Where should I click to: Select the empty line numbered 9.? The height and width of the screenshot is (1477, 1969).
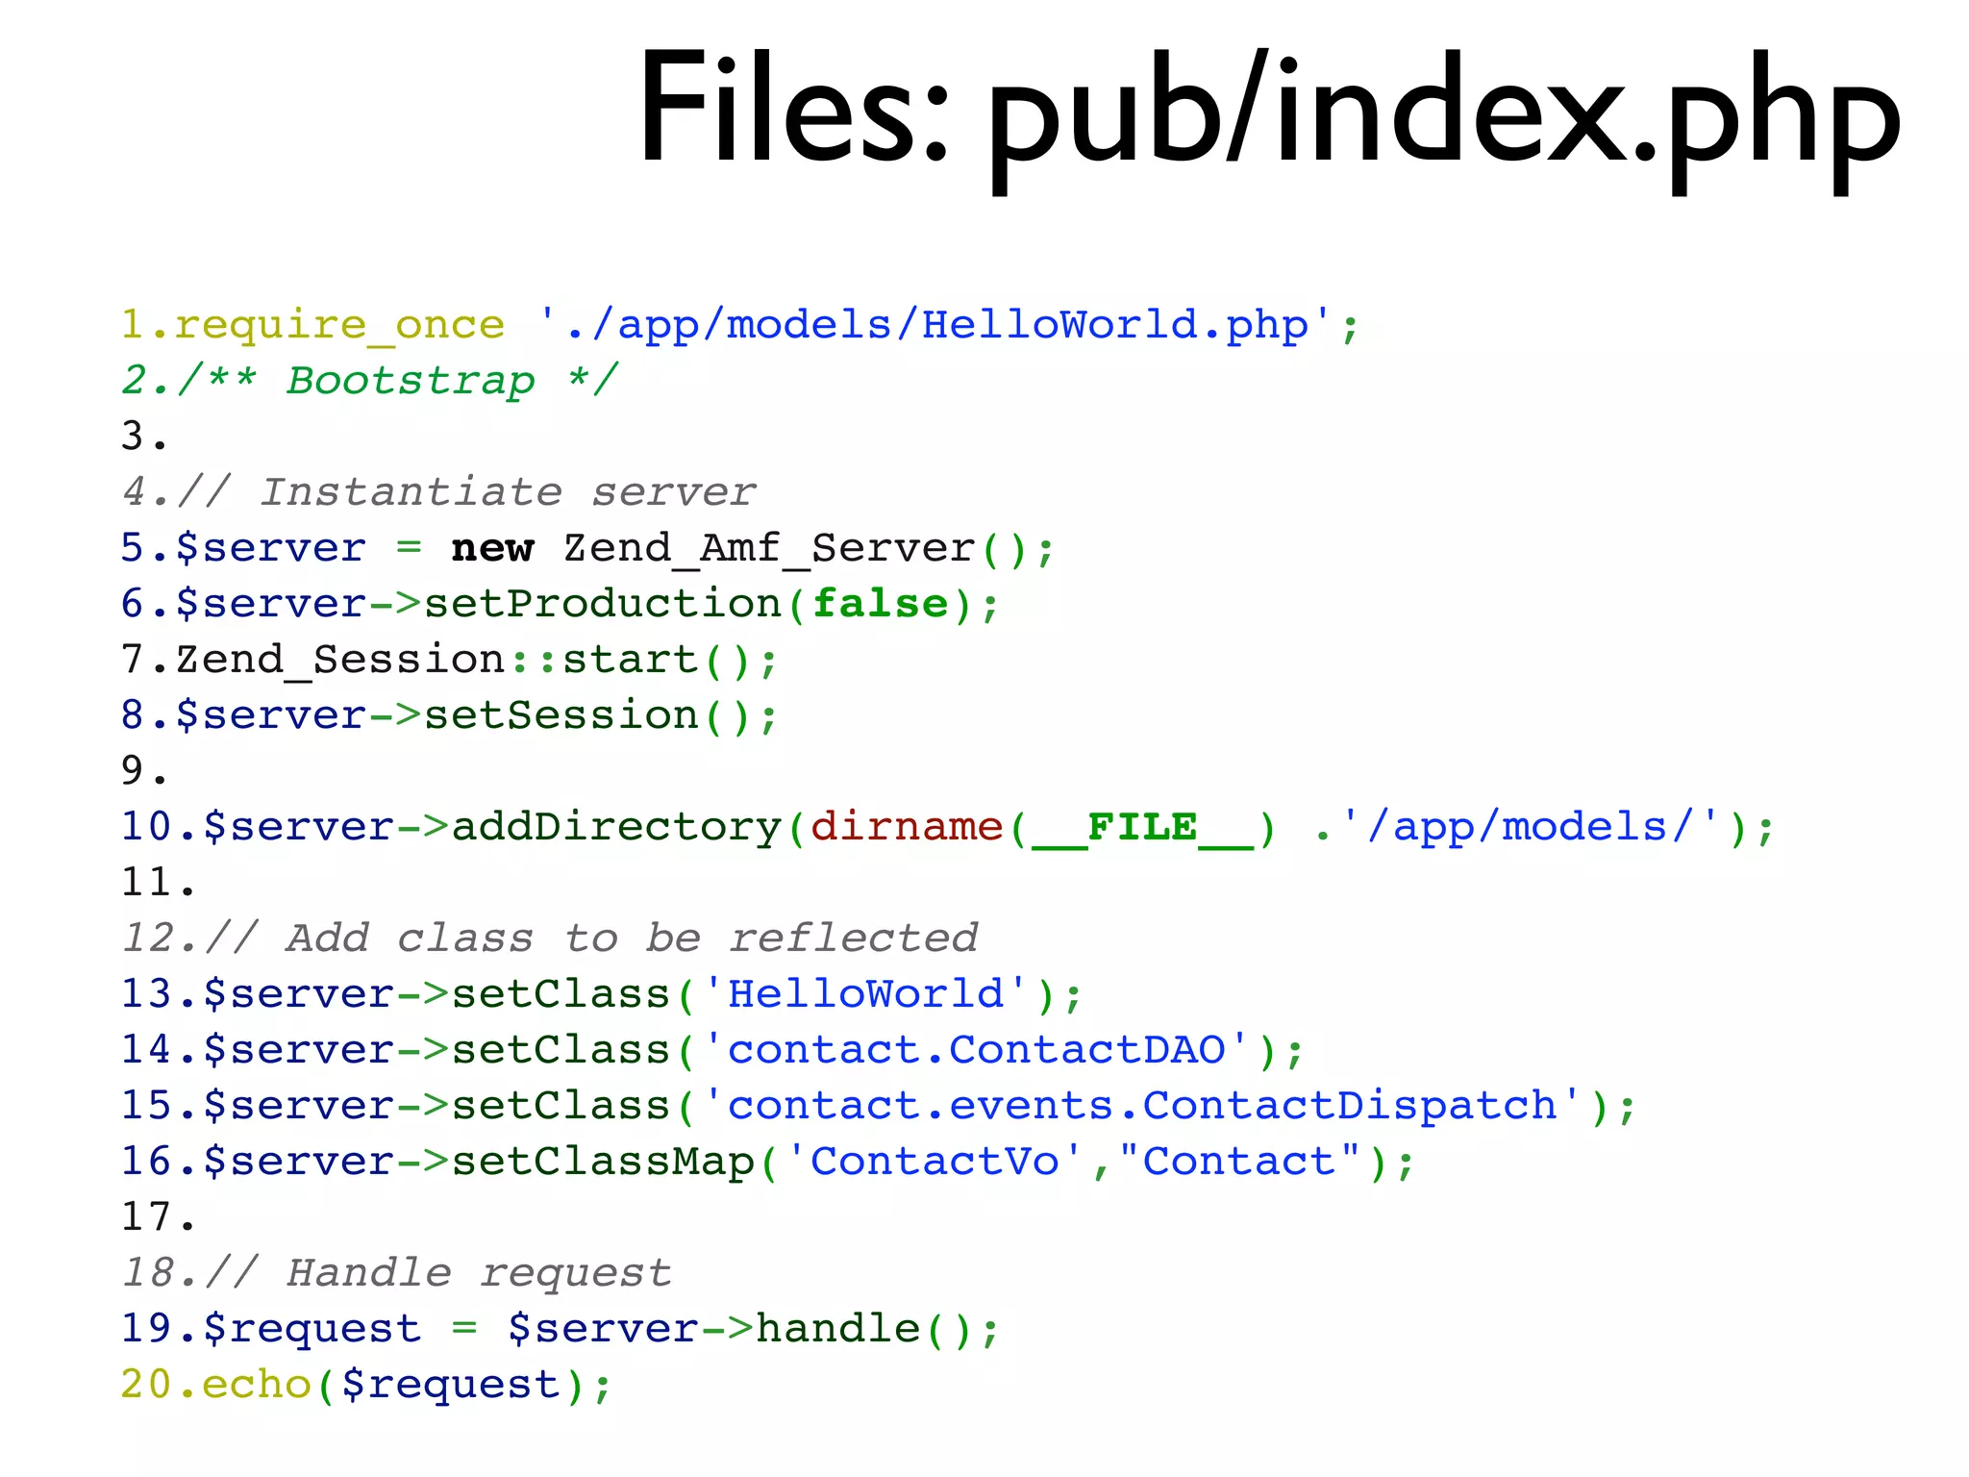[144, 771]
